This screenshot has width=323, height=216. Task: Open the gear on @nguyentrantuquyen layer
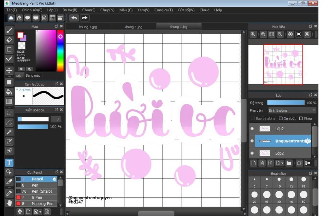pos(308,141)
